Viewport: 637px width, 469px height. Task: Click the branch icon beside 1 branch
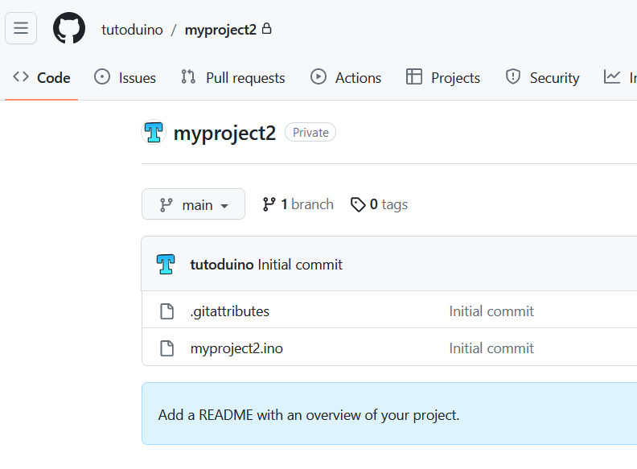point(269,204)
